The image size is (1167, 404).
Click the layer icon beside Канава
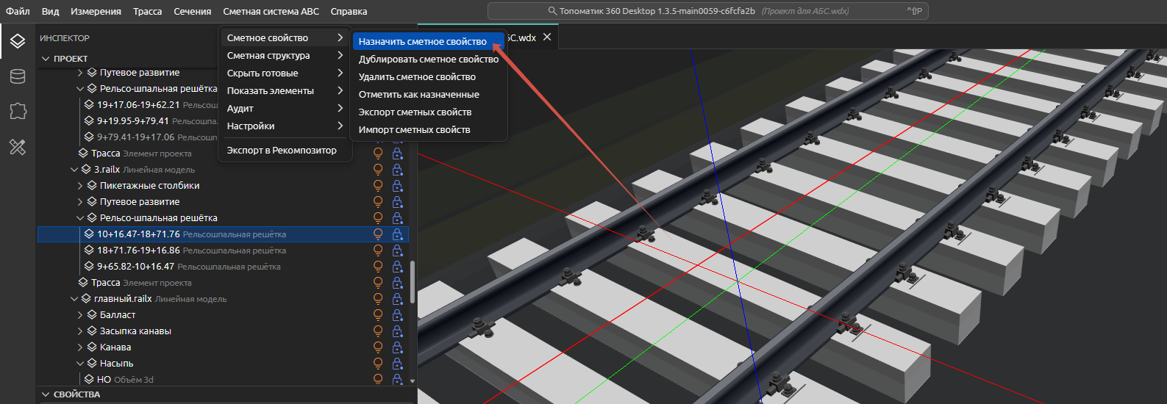[x=92, y=347]
